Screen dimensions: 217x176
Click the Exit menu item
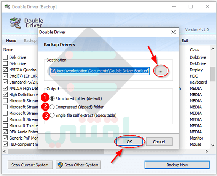(185, 41)
